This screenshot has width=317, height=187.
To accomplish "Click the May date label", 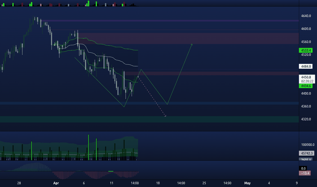I will [247, 183].
